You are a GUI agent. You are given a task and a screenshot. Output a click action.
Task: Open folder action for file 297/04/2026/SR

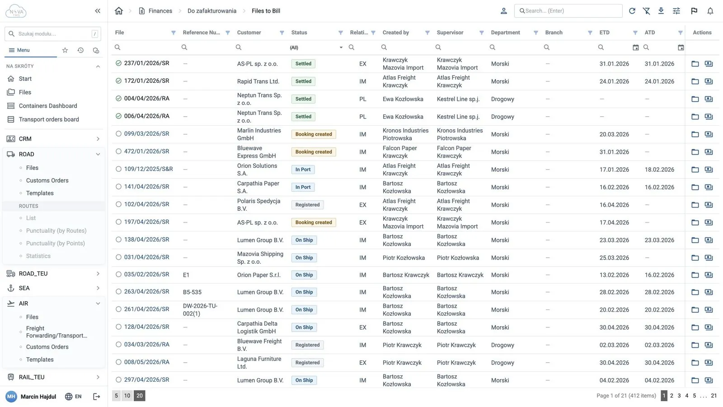pyautogui.click(x=695, y=380)
